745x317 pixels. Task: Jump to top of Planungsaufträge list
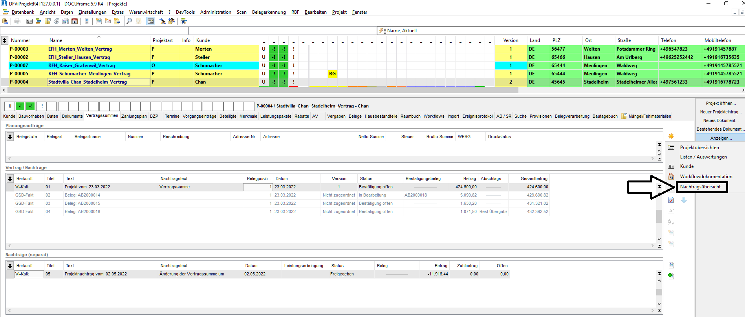(x=659, y=145)
